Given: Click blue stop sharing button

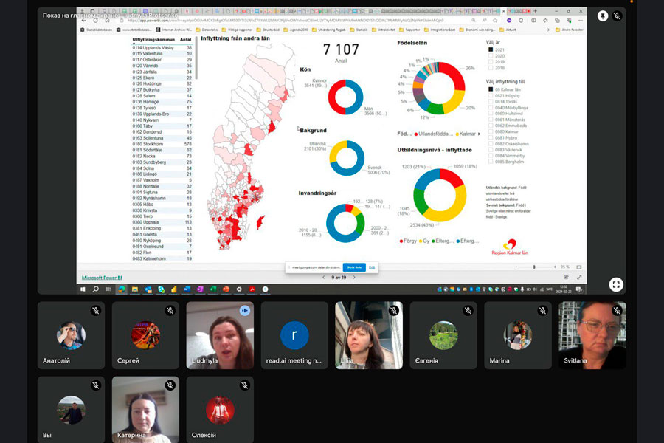Looking at the screenshot, I should 354,267.
